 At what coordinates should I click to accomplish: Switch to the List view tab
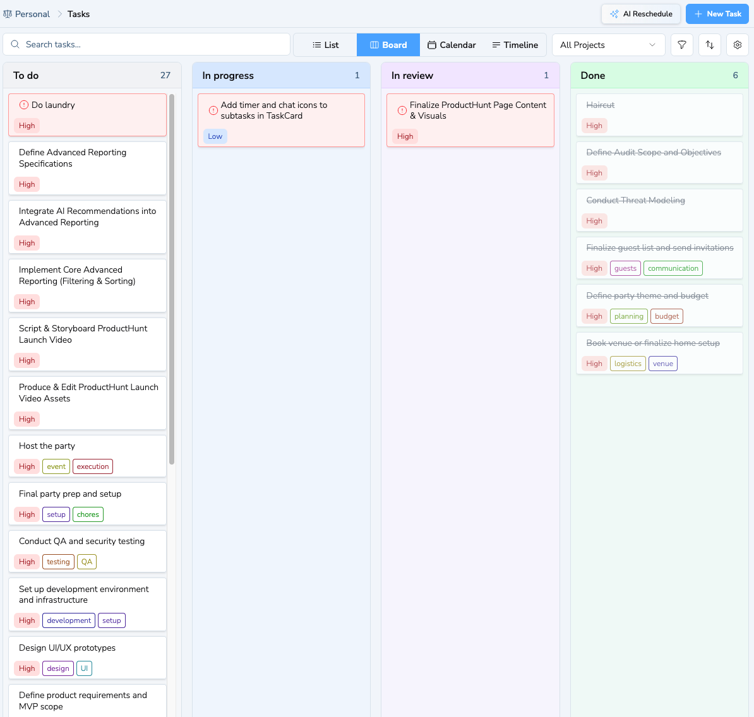[325, 45]
